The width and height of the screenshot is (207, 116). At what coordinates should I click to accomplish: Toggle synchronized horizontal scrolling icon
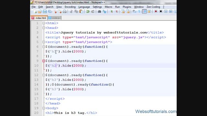[x=128, y=12]
